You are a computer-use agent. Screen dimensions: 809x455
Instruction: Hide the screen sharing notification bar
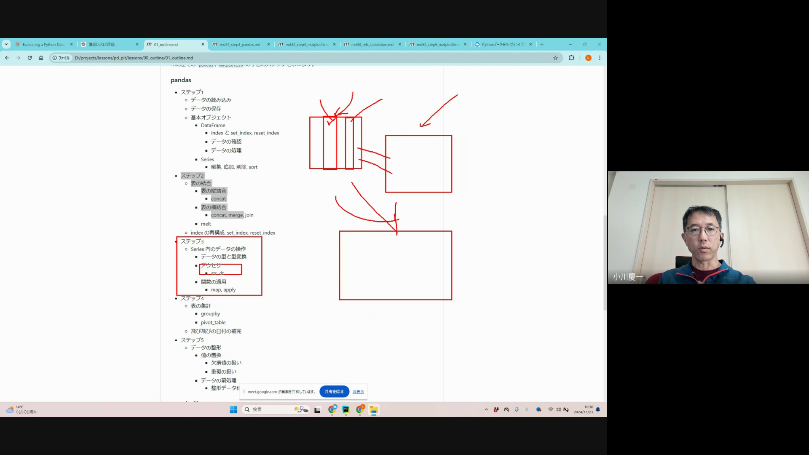(x=358, y=392)
